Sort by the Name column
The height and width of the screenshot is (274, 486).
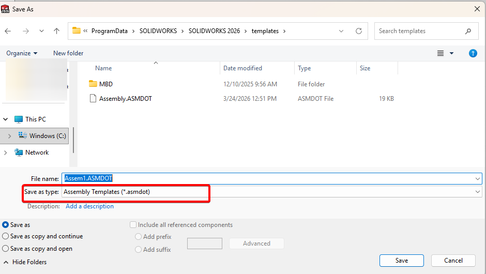(x=103, y=68)
